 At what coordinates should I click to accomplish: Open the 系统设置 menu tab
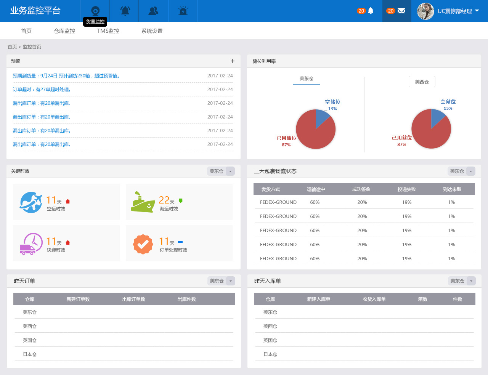coord(152,31)
